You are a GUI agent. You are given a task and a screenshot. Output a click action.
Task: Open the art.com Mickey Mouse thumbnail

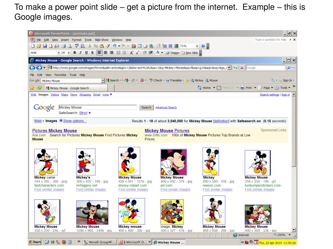(x=174, y=162)
